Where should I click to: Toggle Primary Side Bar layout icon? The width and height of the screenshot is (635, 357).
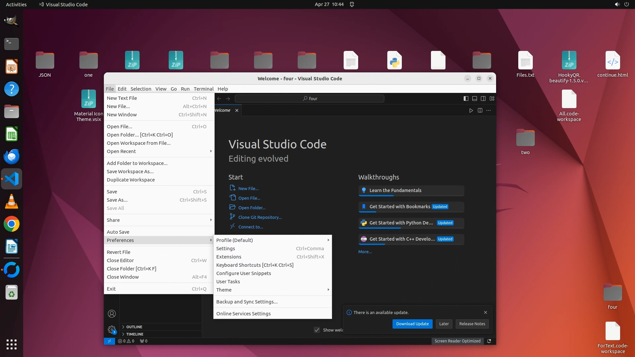point(466,99)
